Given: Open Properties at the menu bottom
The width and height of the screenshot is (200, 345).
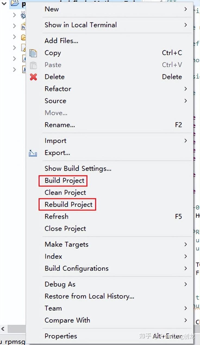Looking at the screenshot, I should (x=61, y=336).
